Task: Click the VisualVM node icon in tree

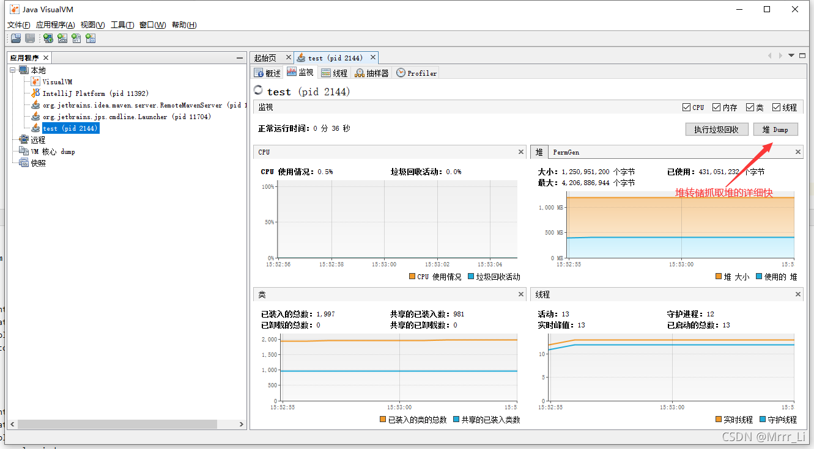Action: pos(35,81)
